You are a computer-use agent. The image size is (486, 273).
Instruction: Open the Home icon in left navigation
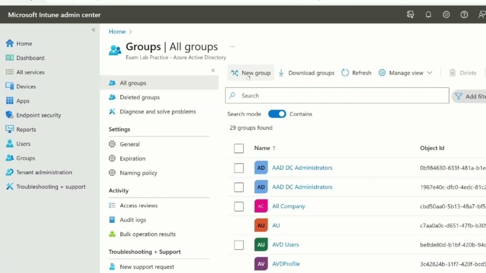point(9,44)
